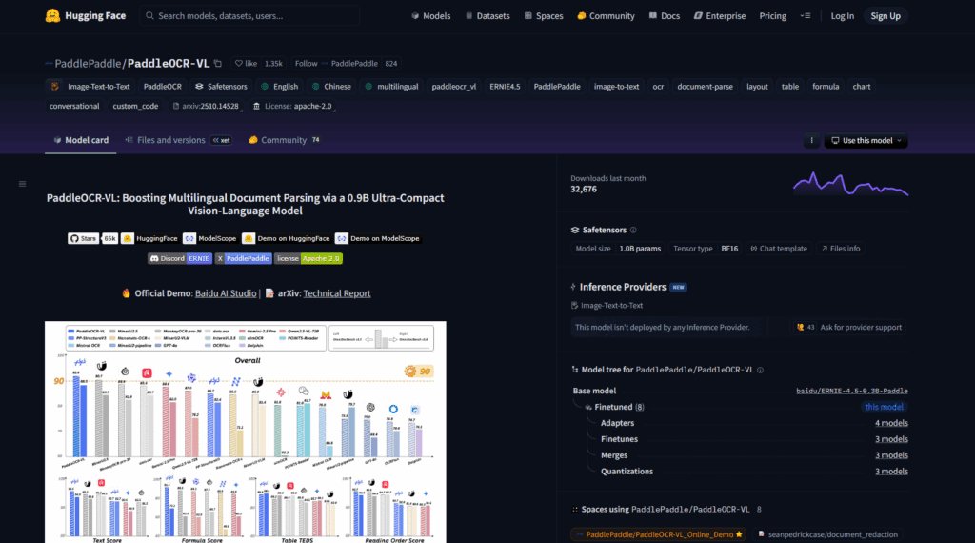
Task: Open Finetunes 3 models link
Action: (x=891, y=439)
